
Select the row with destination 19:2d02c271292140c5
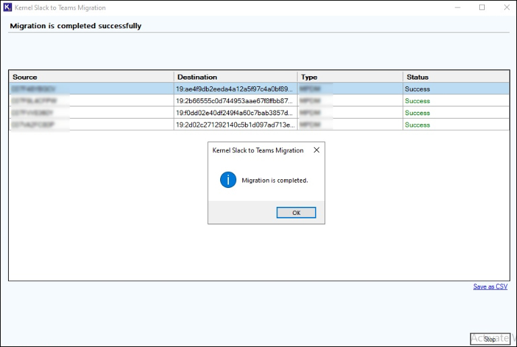(234, 125)
